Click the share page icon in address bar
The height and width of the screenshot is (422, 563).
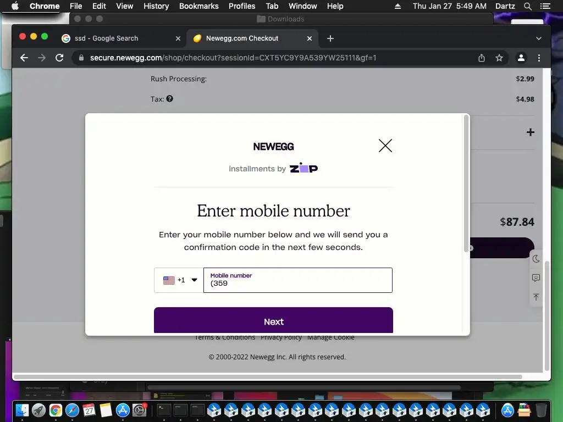point(482,58)
